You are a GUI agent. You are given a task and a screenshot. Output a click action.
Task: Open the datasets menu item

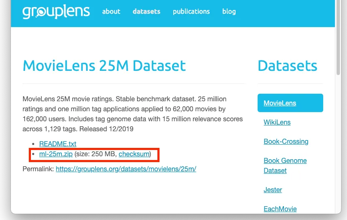(146, 11)
